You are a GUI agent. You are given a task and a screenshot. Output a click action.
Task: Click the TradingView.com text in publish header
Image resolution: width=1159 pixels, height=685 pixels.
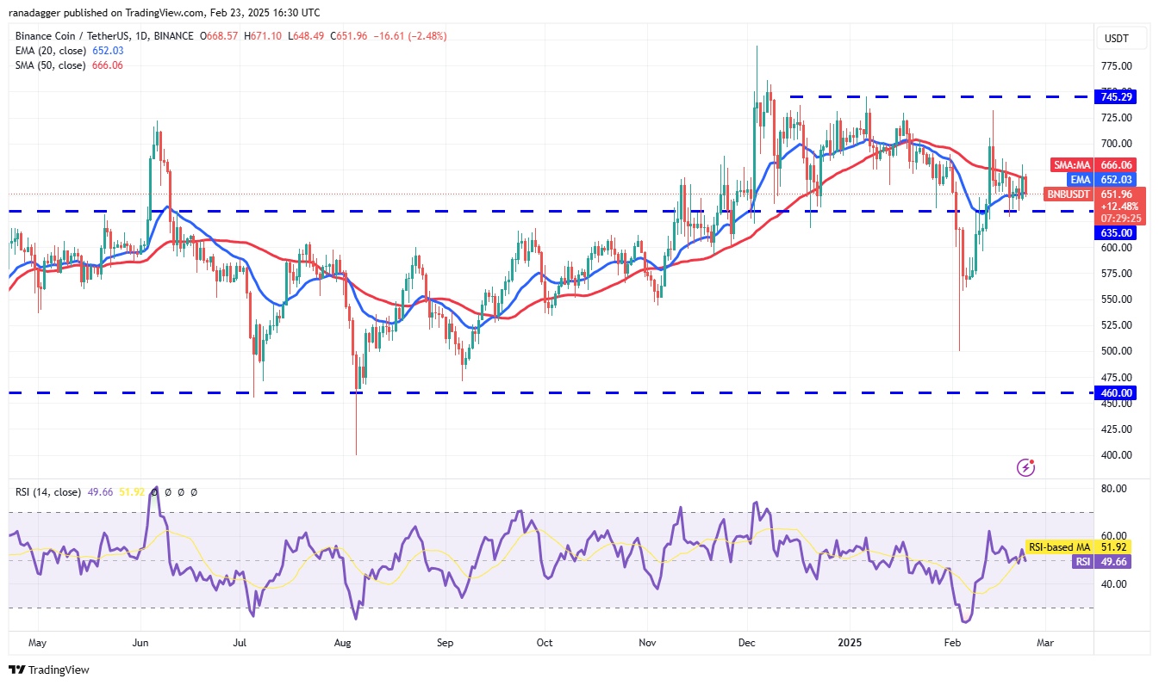(159, 13)
